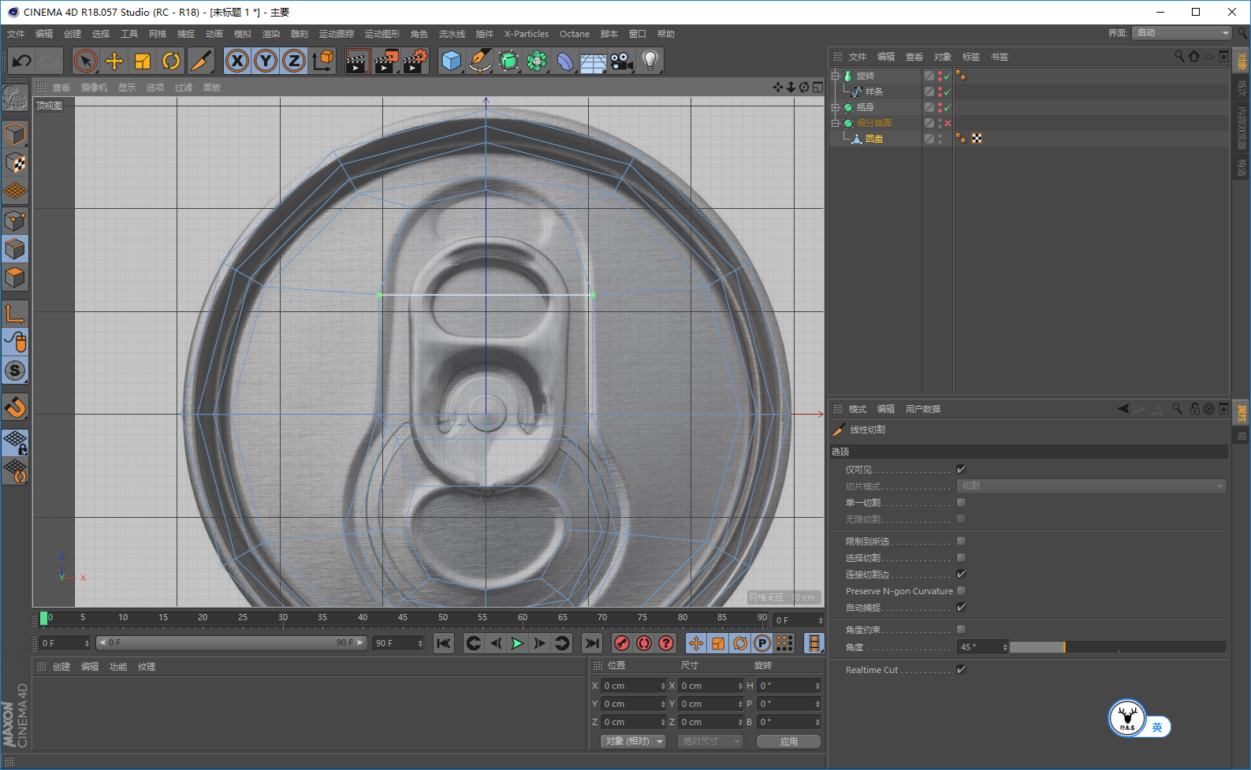Disable the Realtime Cut checkbox
The height and width of the screenshot is (770, 1251).
(x=961, y=670)
